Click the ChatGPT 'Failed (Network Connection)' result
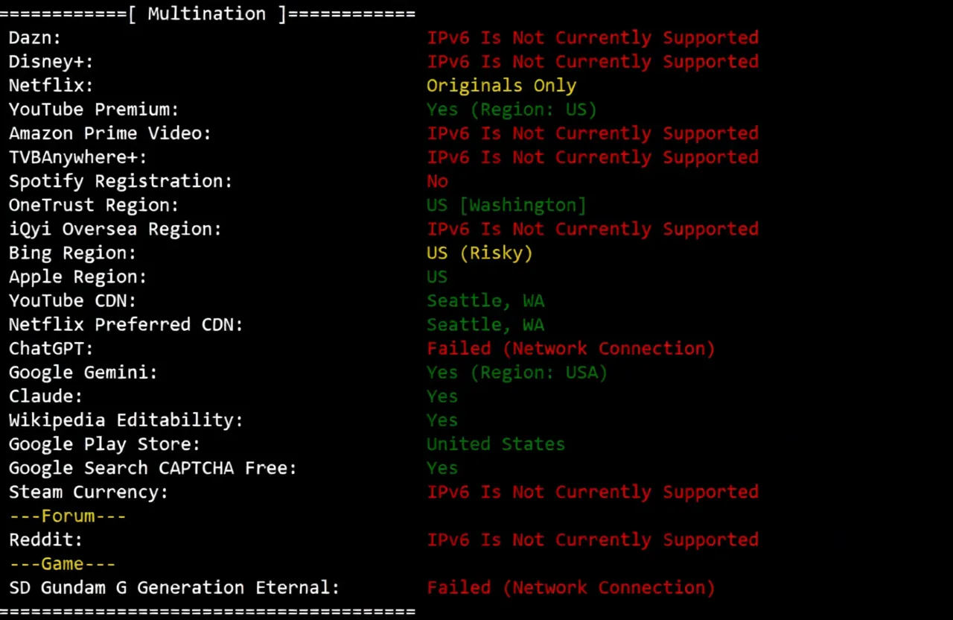Screen dimensions: 953x620 [x=570, y=348]
